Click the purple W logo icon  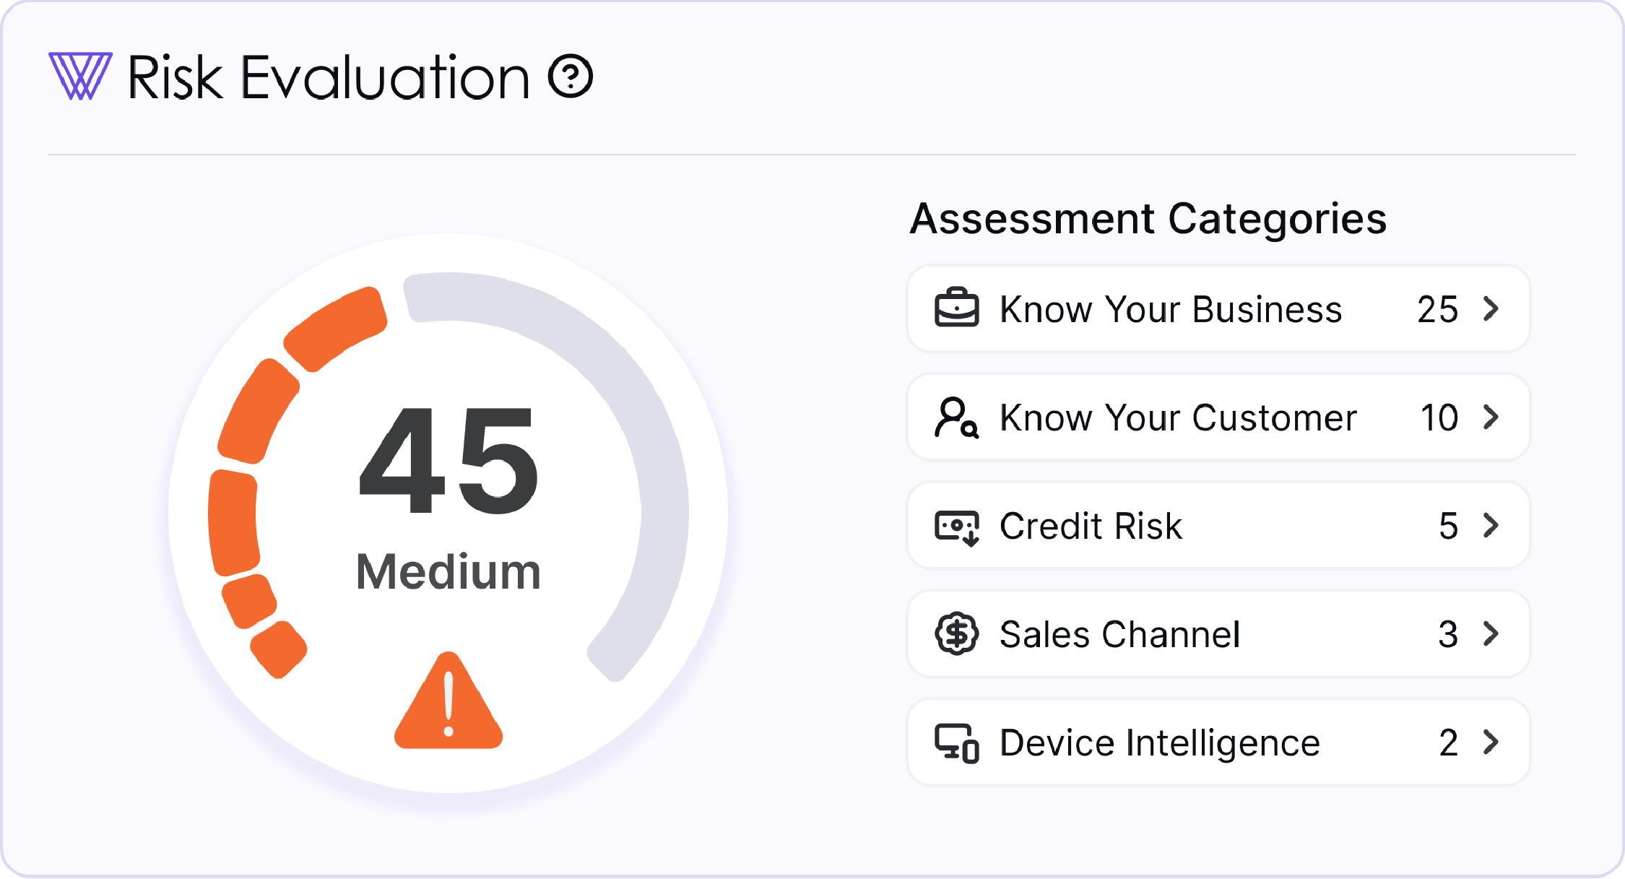[x=80, y=76]
